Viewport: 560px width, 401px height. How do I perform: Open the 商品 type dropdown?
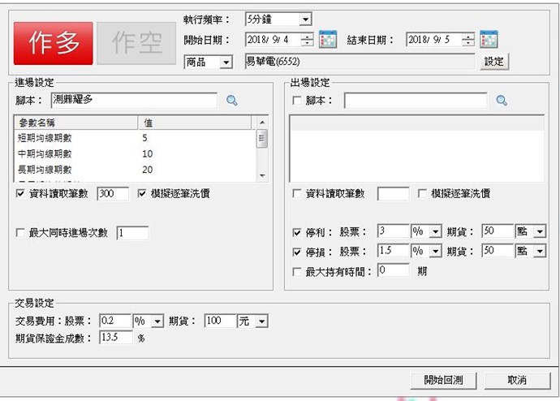tap(226, 62)
